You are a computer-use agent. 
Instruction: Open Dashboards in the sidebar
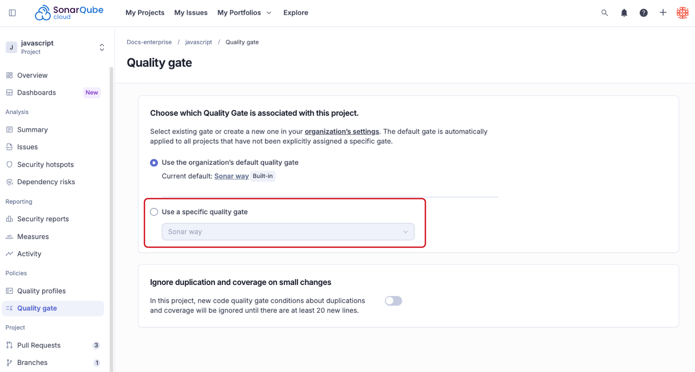(37, 93)
